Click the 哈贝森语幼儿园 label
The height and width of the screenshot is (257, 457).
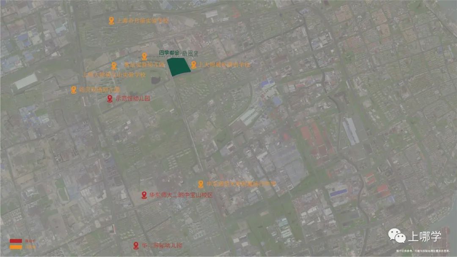(x=99, y=90)
